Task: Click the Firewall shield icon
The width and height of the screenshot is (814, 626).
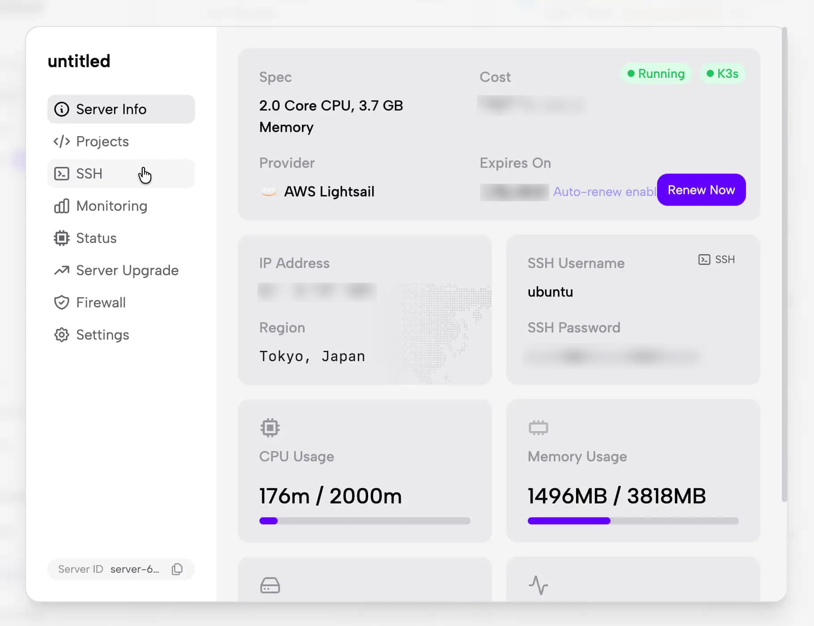Action: (x=61, y=302)
